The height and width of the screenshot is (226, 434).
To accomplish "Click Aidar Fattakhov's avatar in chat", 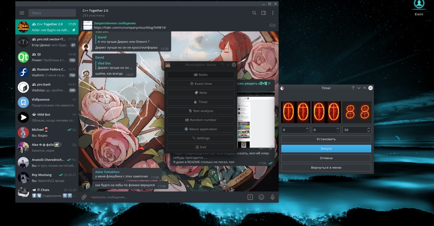I will 86,185.
